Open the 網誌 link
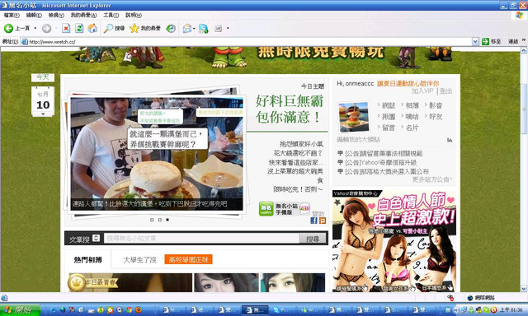 pos(389,105)
